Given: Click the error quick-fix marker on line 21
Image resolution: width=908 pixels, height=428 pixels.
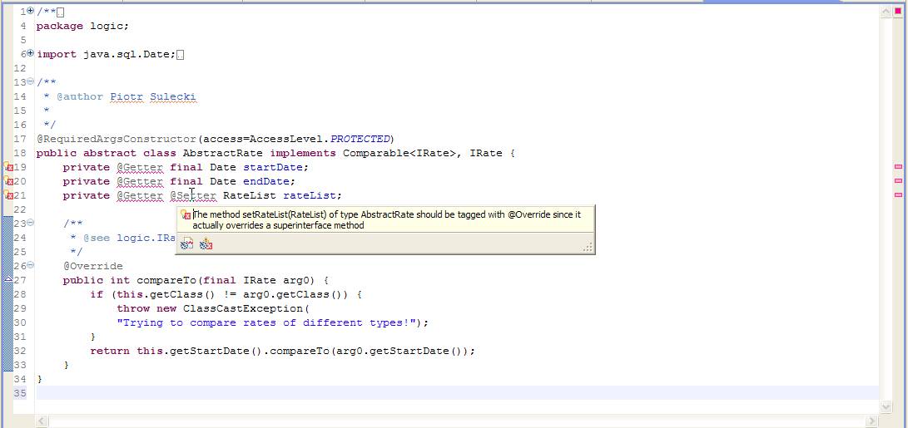Looking at the screenshot, I should pos(7,195).
